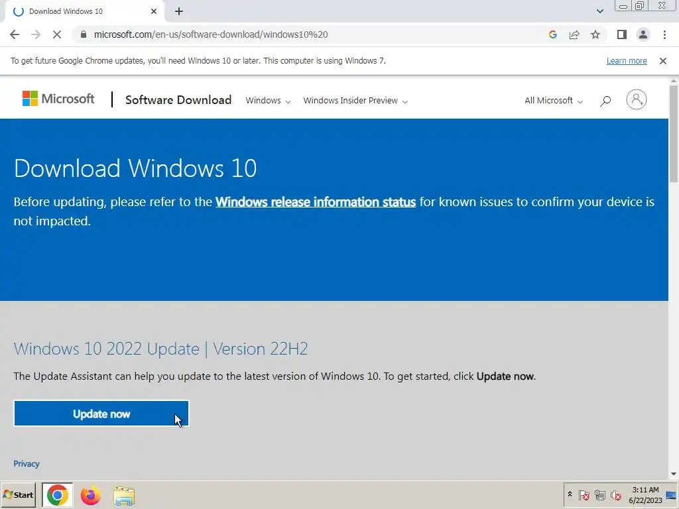The width and height of the screenshot is (679, 509).
Task: Open Windows release information status link
Action: (316, 202)
